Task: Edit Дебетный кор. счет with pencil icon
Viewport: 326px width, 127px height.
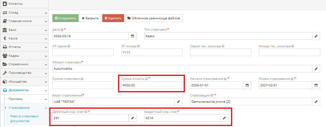Action: coord(133,118)
